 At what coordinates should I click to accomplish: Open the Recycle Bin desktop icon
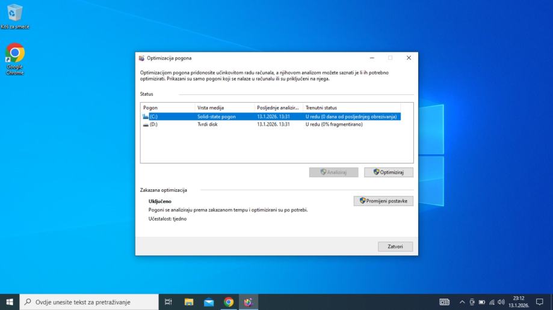click(14, 14)
